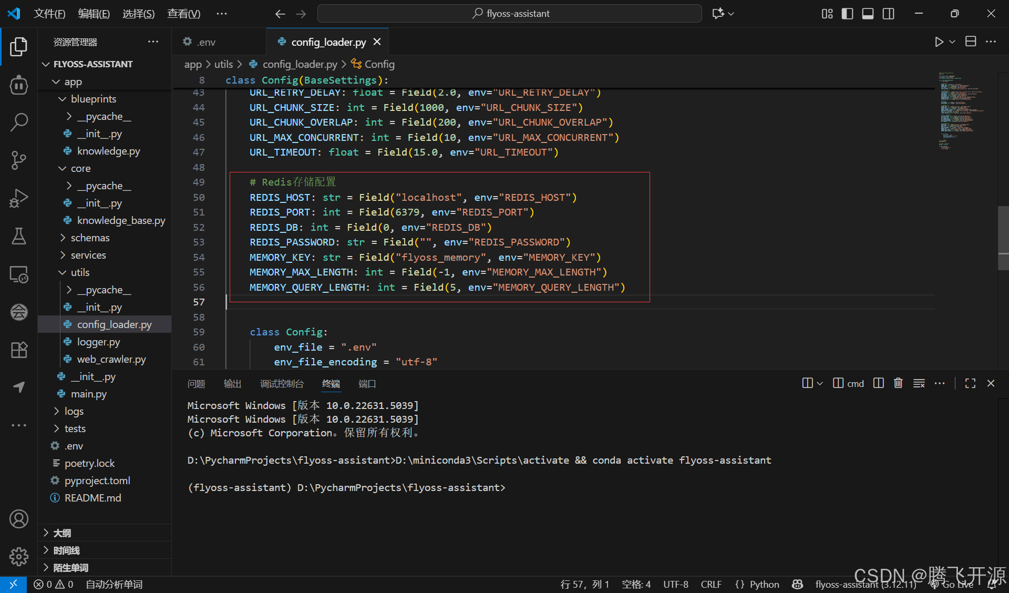Toggle secondary sidebar visibility
The height and width of the screenshot is (593, 1009).
(888, 14)
